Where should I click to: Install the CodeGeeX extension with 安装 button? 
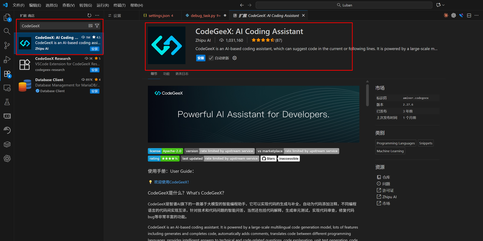pyautogui.click(x=200, y=58)
